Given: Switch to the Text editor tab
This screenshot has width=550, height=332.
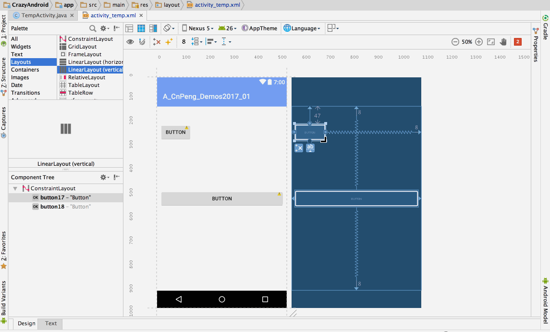Looking at the screenshot, I should pos(51,323).
